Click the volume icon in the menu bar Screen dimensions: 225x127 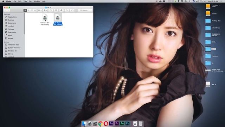198,1
